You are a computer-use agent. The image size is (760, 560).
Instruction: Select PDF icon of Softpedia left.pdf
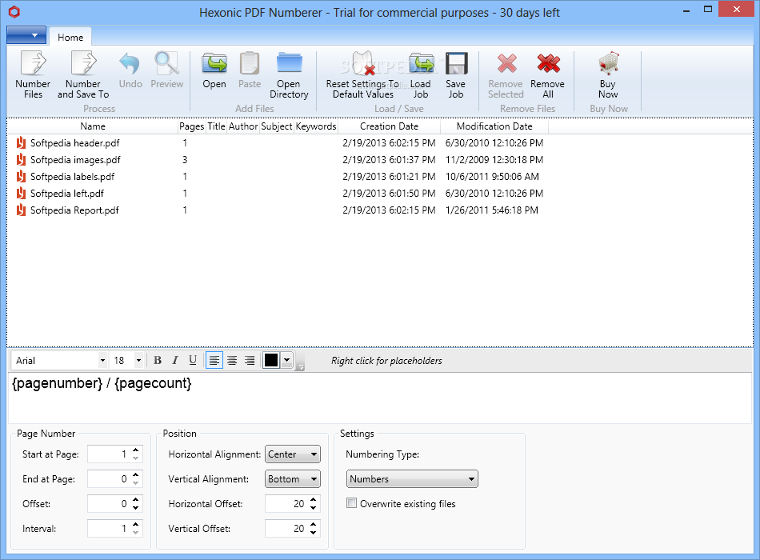click(x=21, y=193)
